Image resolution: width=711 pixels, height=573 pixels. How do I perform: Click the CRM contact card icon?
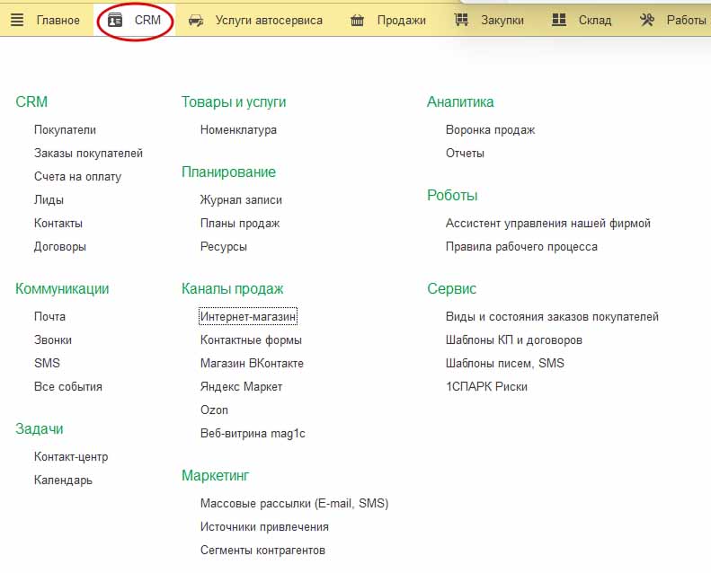click(115, 20)
